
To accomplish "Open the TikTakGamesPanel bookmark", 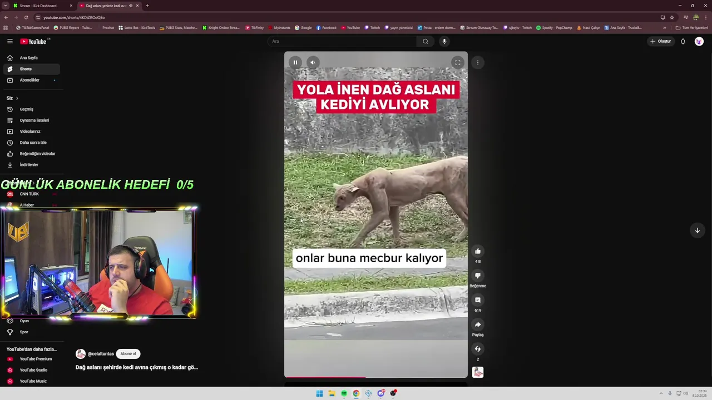I will [x=33, y=28].
